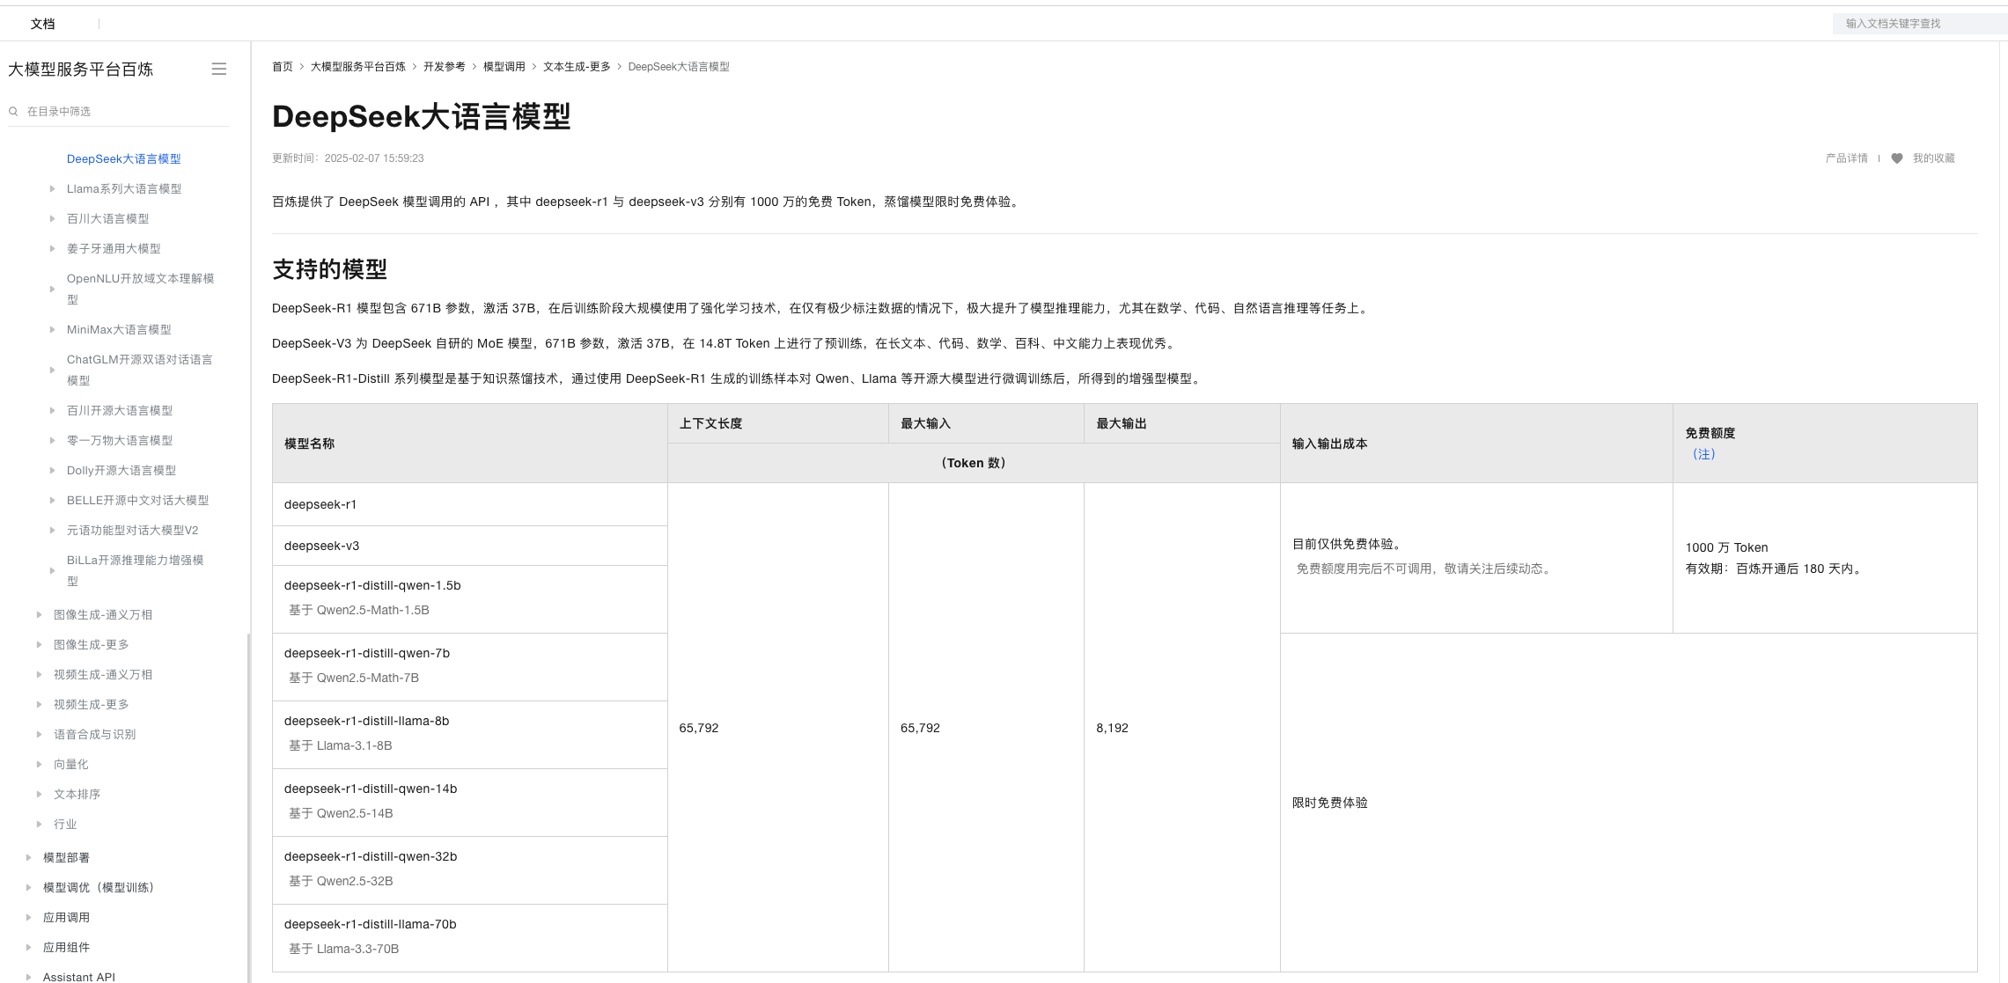The image size is (2008, 983).
Task: Collapse sidebar using the hamburger menu icon
Action: pyautogui.click(x=219, y=69)
